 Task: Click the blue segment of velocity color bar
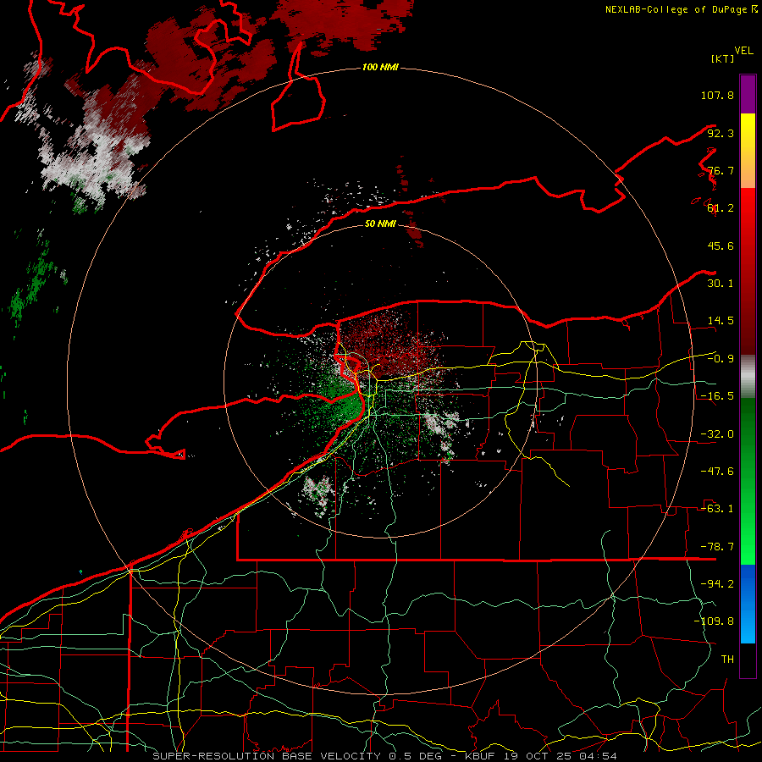(748, 604)
